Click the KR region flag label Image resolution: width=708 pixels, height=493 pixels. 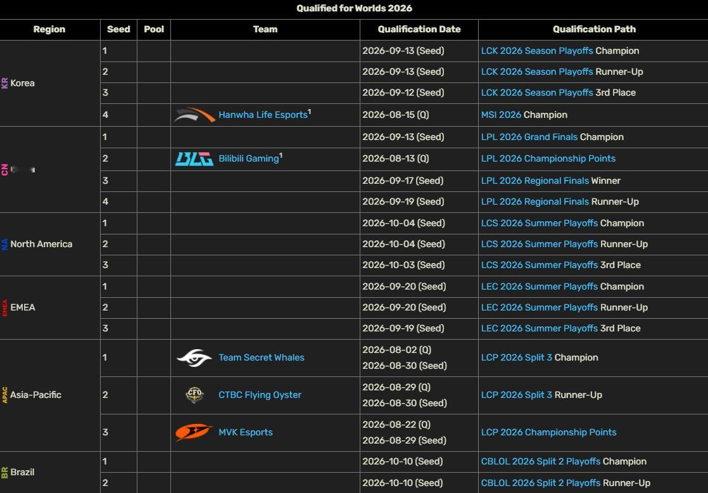[4, 83]
